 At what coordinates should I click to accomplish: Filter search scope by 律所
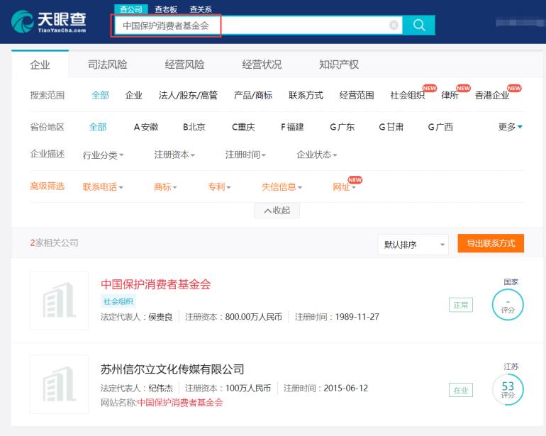(x=450, y=95)
